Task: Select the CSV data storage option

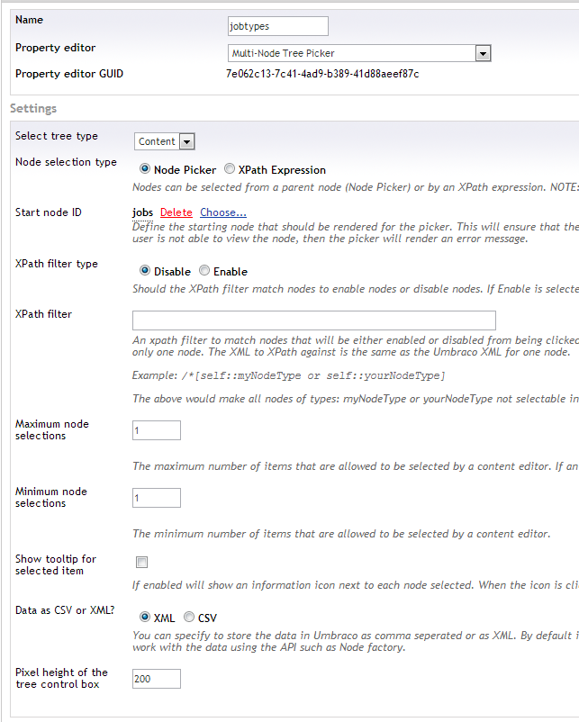Action: [189, 617]
